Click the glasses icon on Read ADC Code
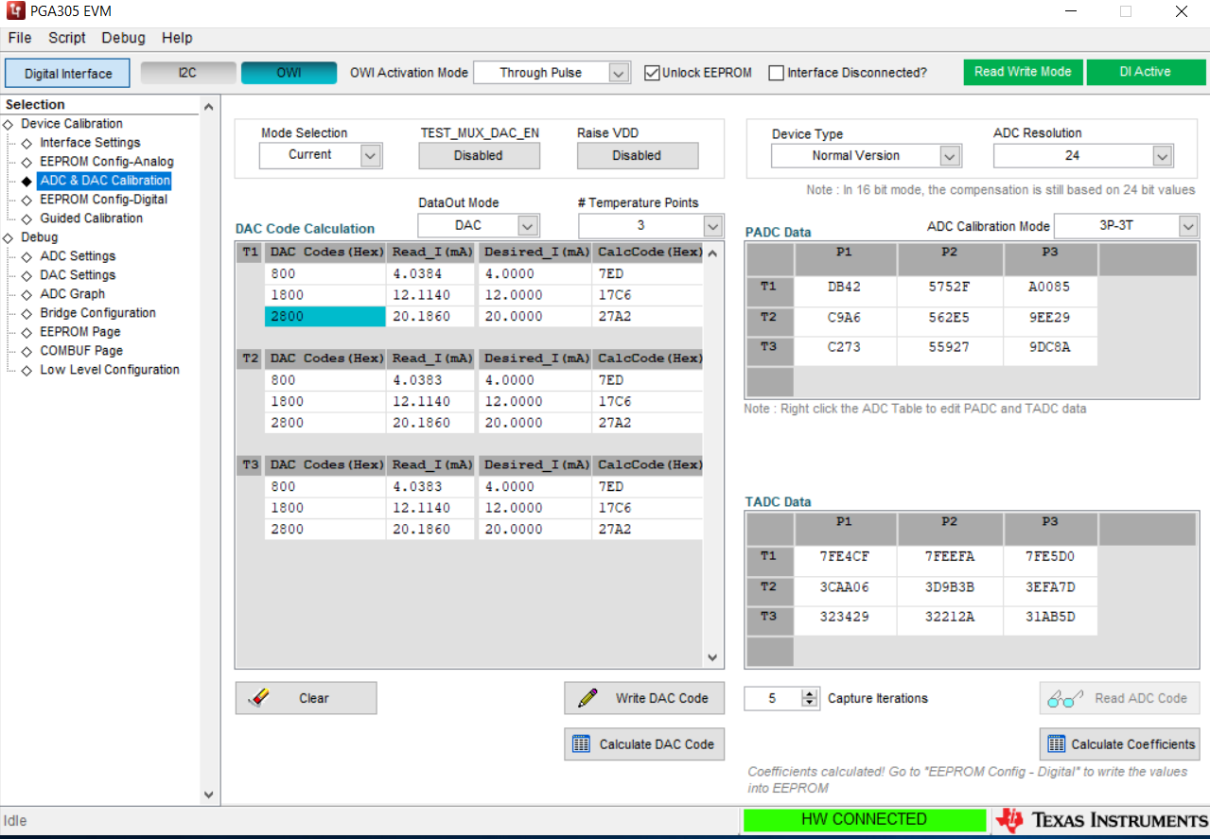Screen dimensions: 1210x839 1065,699
